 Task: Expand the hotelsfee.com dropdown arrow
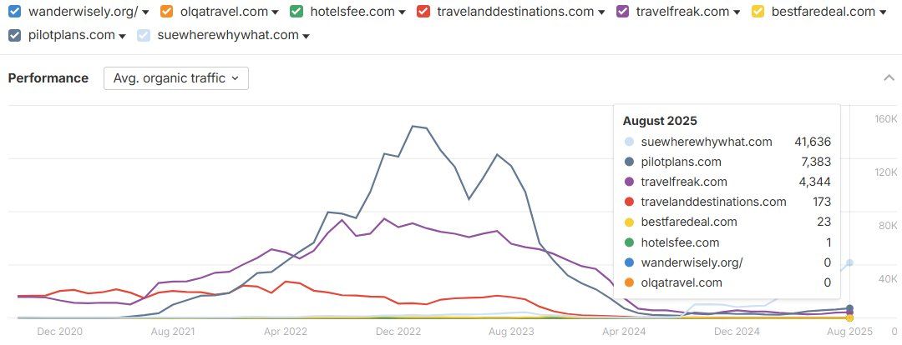pyautogui.click(x=402, y=12)
